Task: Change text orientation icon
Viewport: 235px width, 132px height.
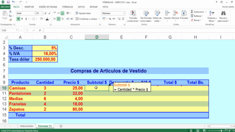Action: 68,13
